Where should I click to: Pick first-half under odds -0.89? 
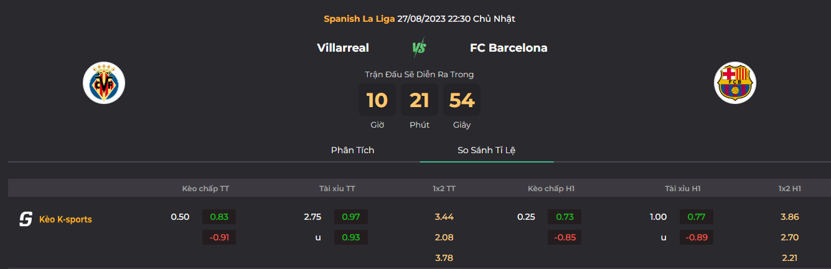pyautogui.click(x=697, y=237)
